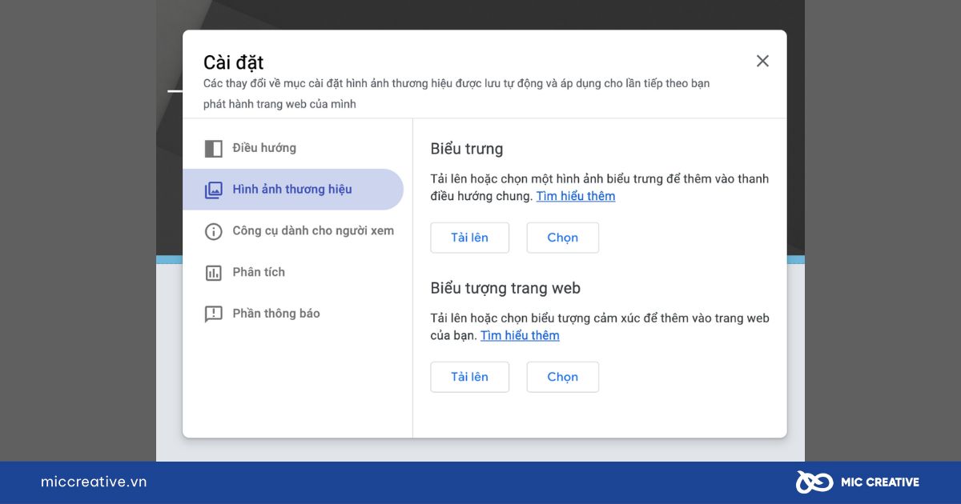Image resolution: width=961 pixels, height=504 pixels.
Task: Open the Tìm hiểu thêm link for Biểu trưng
Action: tap(576, 196)
